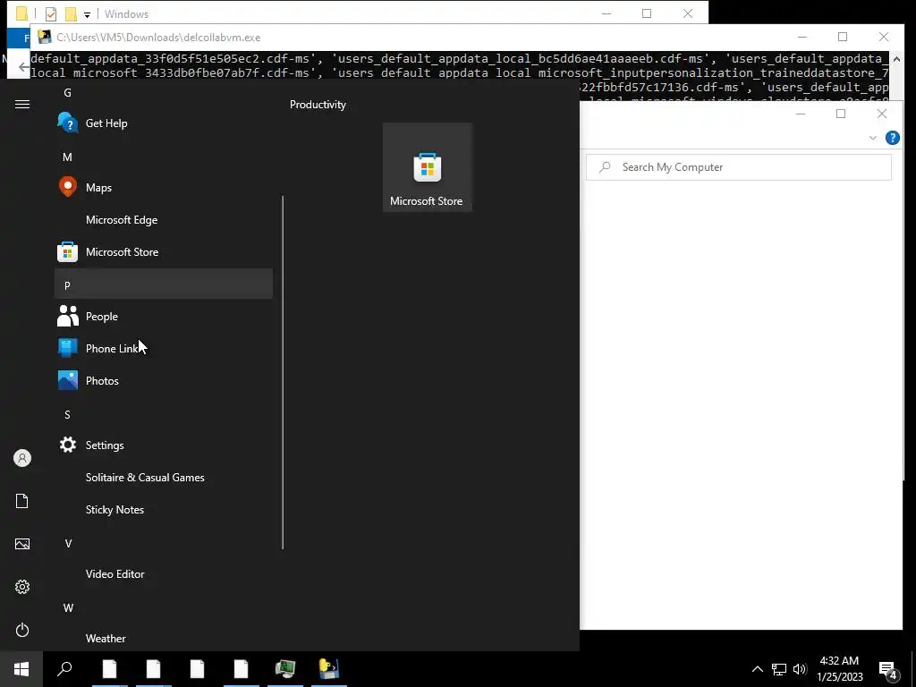Open Documents from Start sidebar
This screenshot has height=687, width=916.
tap(22, 501)
